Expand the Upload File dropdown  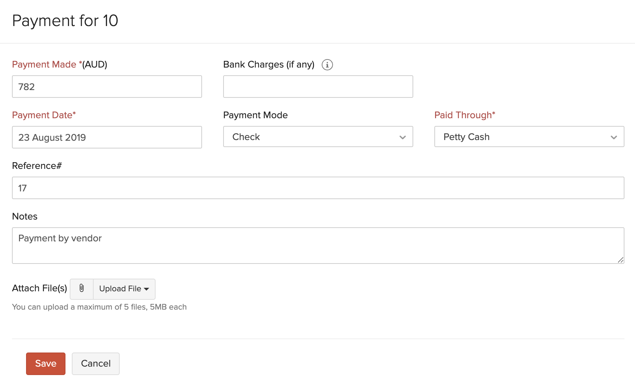coord(124,289)
